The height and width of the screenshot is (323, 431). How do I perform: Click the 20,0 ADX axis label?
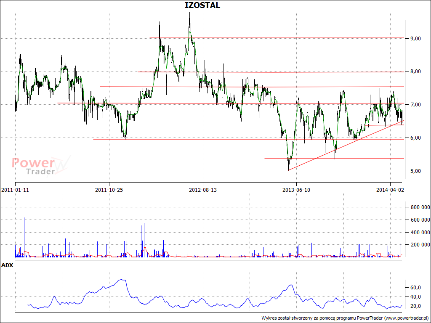point(415,306)
